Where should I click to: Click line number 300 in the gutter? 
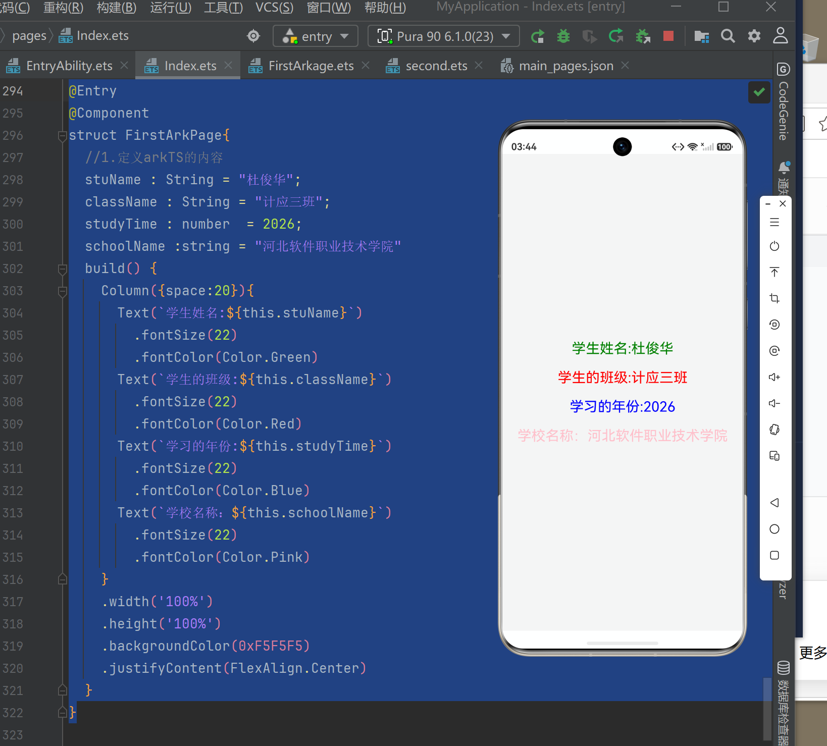point(13,224)
